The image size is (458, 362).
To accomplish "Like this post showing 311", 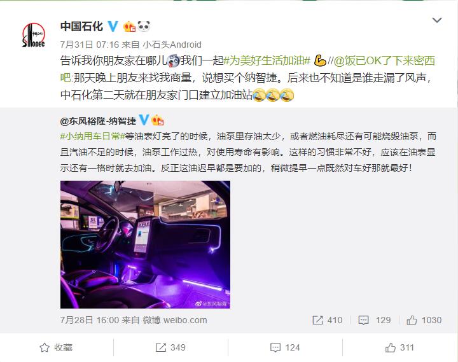I will pos(399,347).
